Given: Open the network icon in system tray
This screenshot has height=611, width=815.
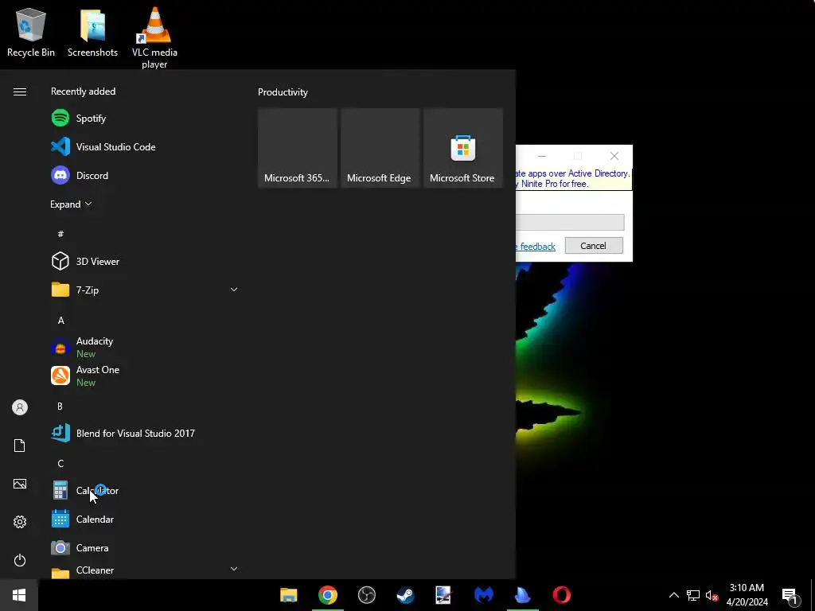Looking at the screenshot, I should [693, 595].
